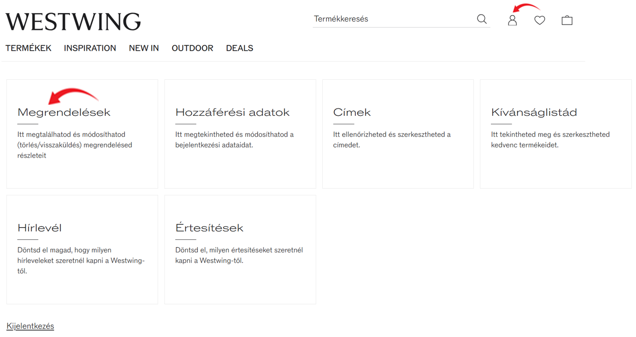Viewport: 636px width, 337px height.
Task: Click text about 'hírleveleket szeretnél kapni'
Action: 81,260
